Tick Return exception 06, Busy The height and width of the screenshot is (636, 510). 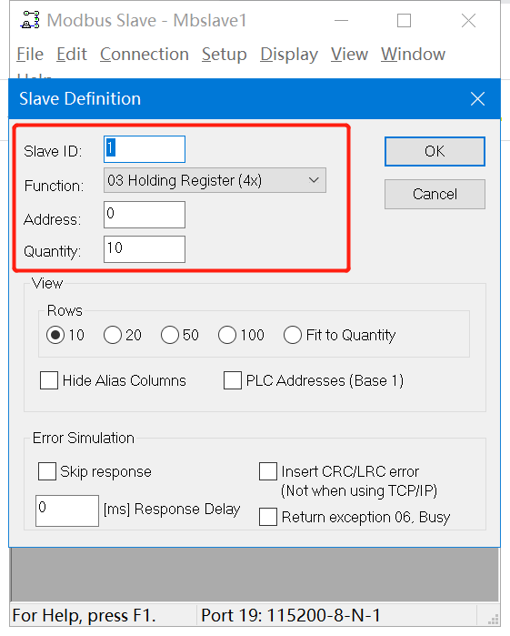coord(268,517)
